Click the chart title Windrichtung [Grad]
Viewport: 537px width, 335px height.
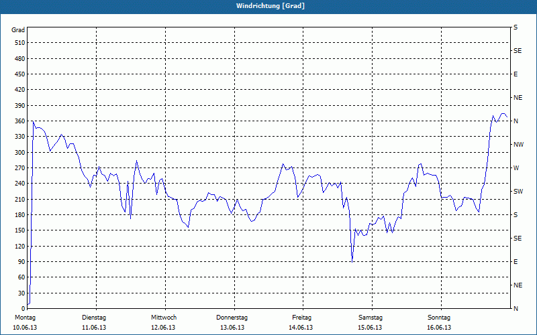tap(271, 6)
